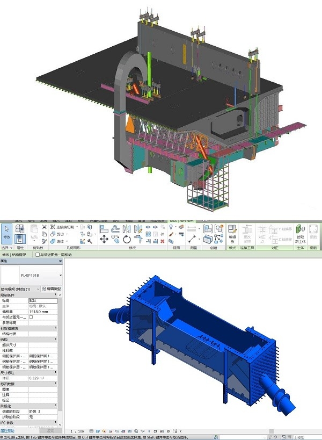Open the 结构框架 (其他) filter dropdown

pos(38,289)
